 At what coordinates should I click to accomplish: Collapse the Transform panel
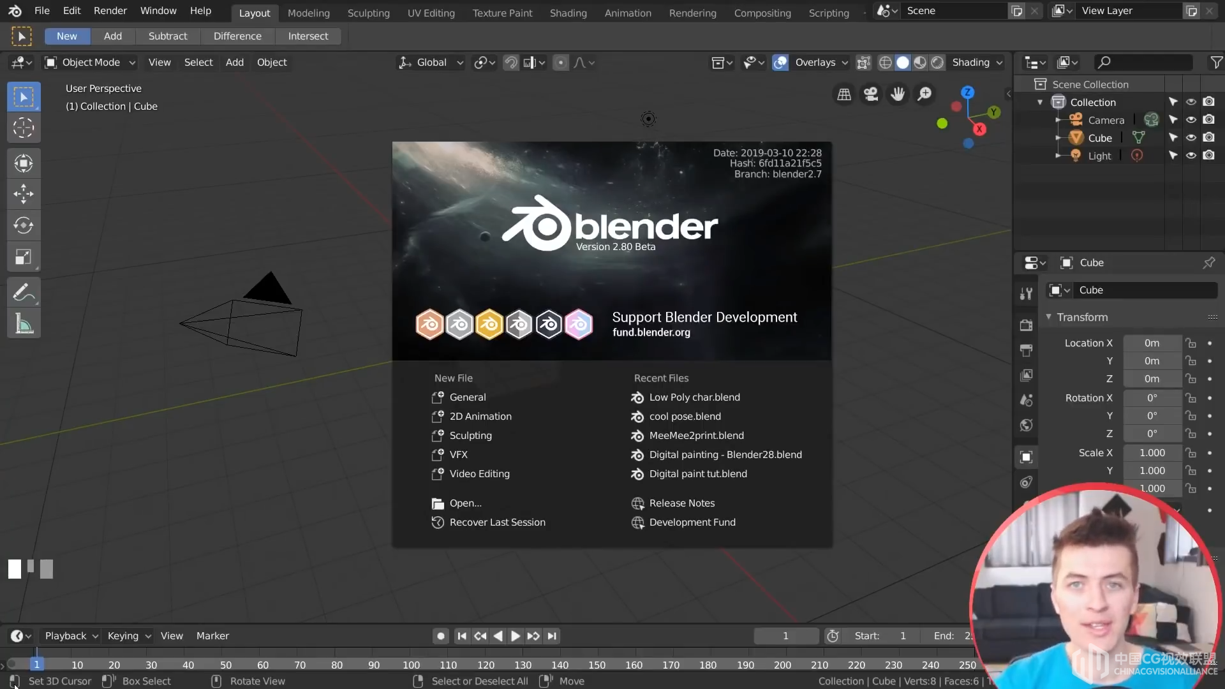coord(1048,317)
